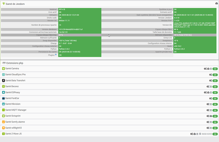Click the '77.7 MB' database size value
This screenshot has width=219, height=142.
tap(177, 32)
